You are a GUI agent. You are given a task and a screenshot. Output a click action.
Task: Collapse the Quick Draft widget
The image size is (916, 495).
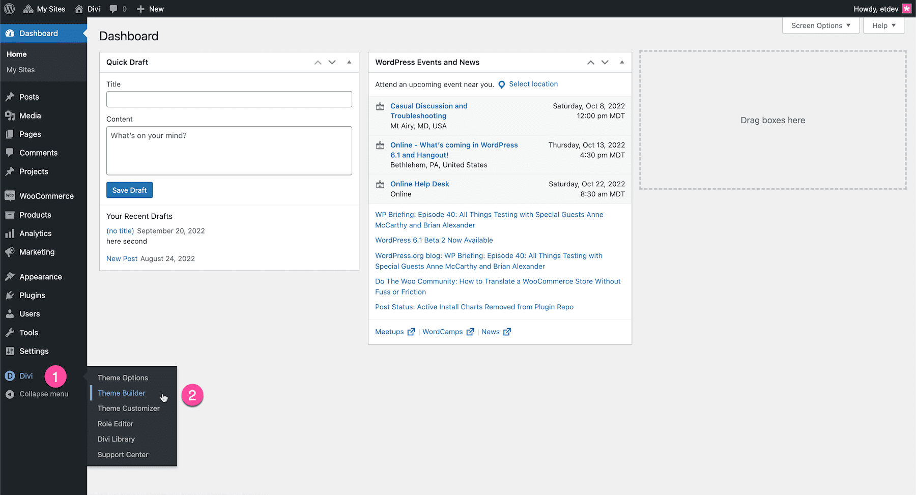click(x=349, y=62)
